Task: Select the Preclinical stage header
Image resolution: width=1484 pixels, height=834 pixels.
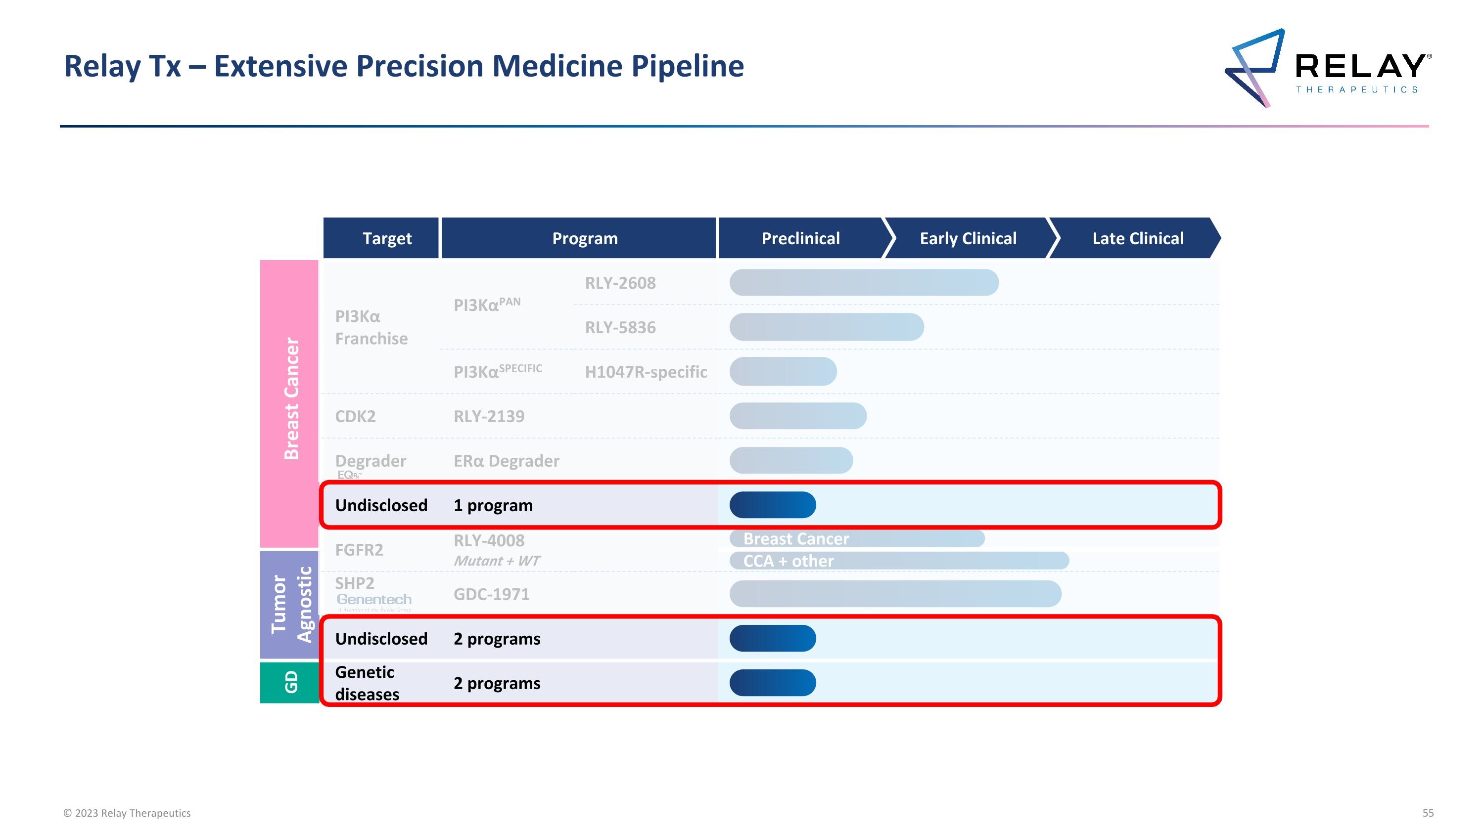Action: pyautogui.click(x=800, y=238)
